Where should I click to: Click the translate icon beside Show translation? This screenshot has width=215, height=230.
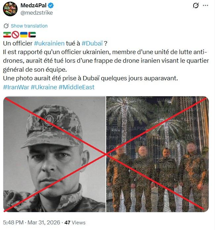(x=6, y=26)
